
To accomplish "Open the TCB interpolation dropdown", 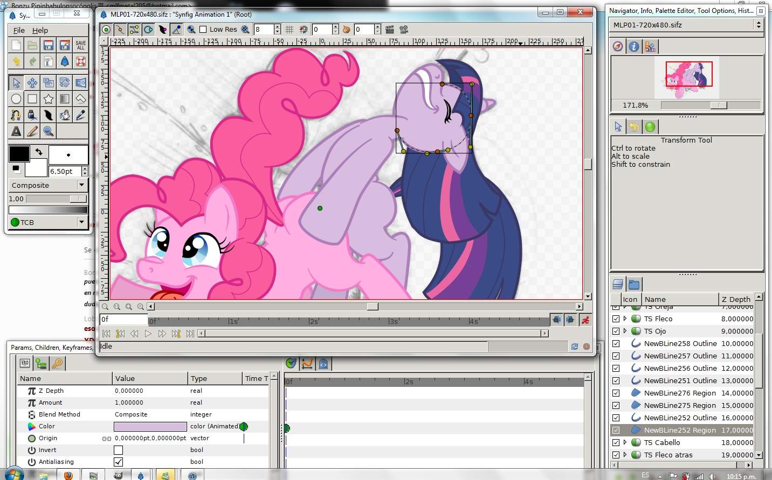I will pos(48,222).
